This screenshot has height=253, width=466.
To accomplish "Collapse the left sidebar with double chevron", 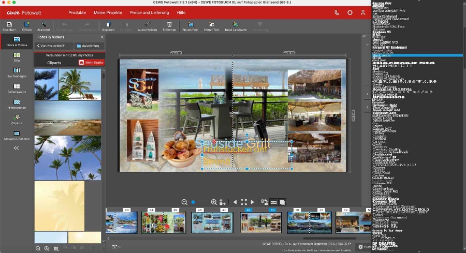I will [16, 148].
